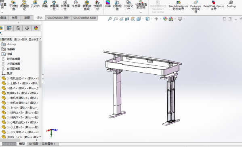The width and height of the screenshot is (242, 147).
Task: Click Zoom to Fit magnifier icon
Action: tap(109, 19)
